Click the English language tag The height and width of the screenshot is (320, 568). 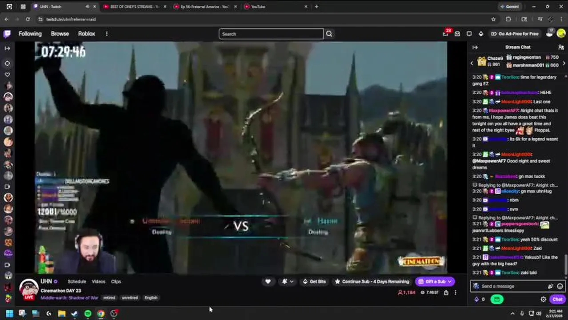(151, 298)
